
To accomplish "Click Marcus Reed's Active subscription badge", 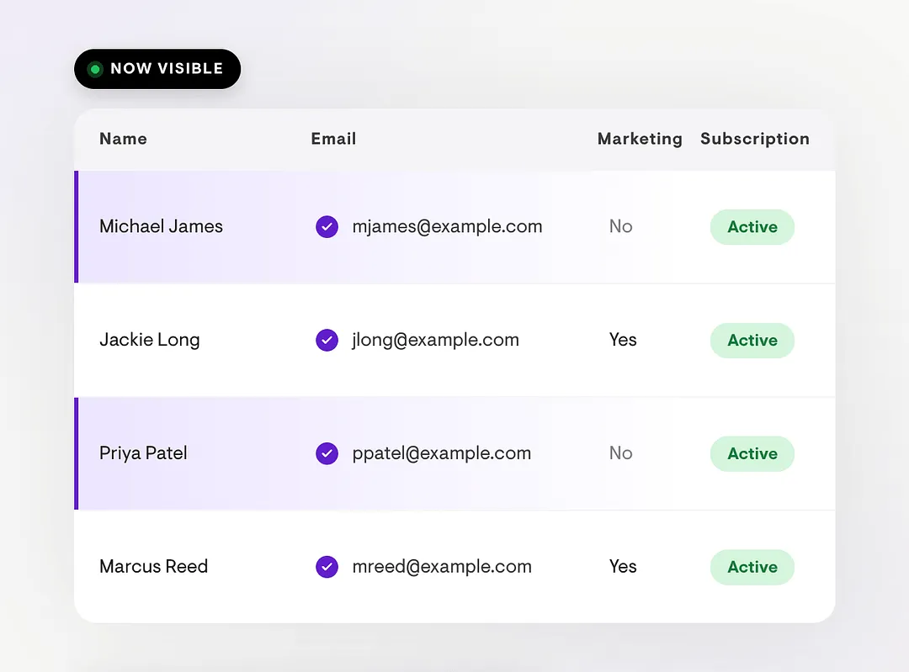I will pos(752,567).
